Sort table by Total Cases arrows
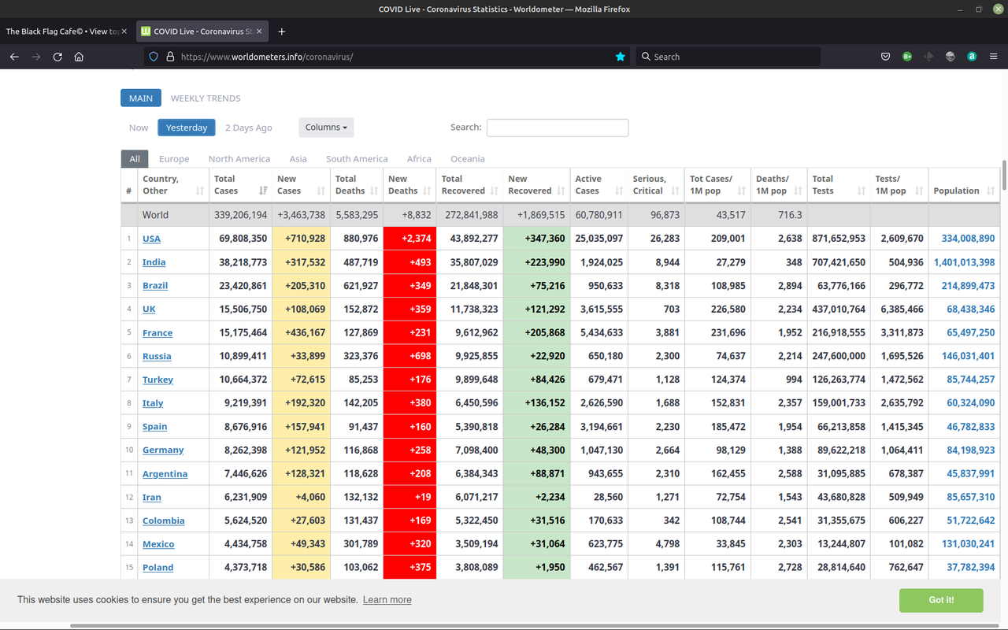This screenshot has height=630, width=1008. (263, 191)
